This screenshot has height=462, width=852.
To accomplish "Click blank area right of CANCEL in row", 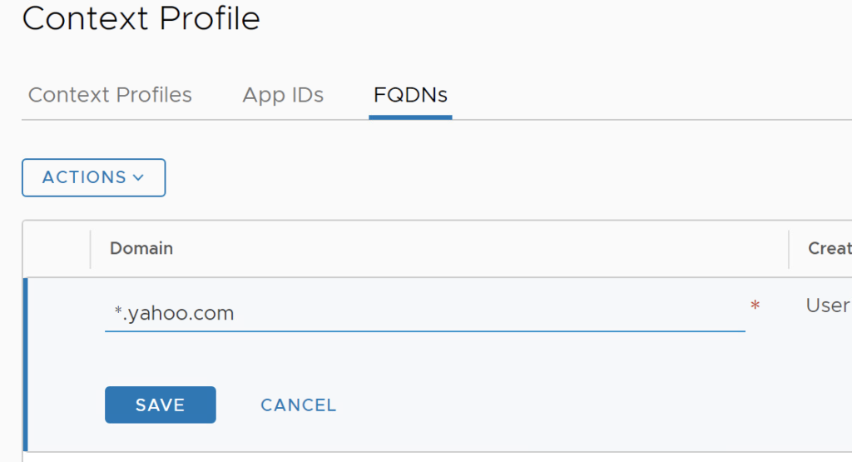I will [x=543, y=405].
